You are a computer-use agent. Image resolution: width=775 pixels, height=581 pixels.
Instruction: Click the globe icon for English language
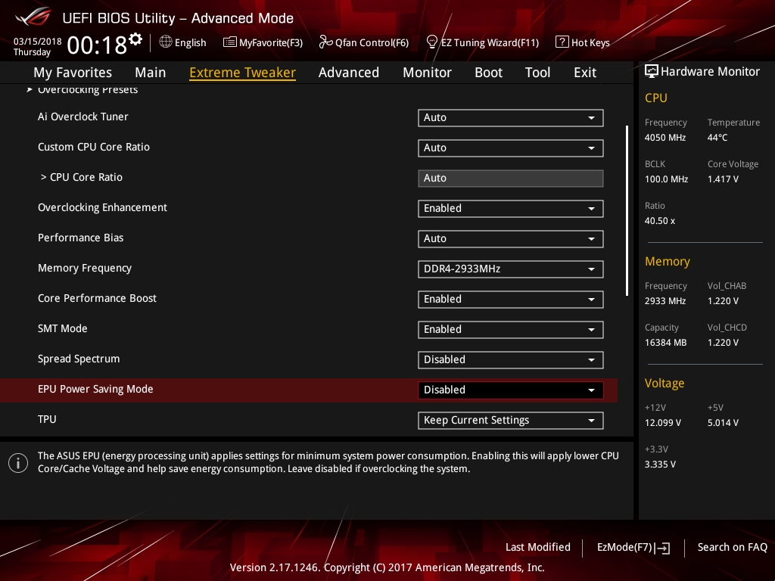click(x=166, y=42)
